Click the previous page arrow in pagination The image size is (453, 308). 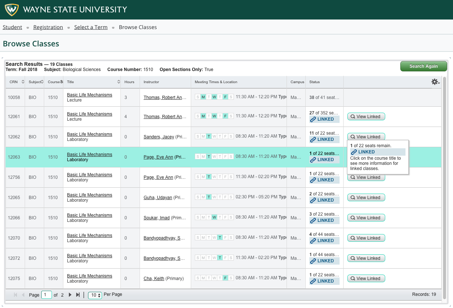tap(23, 295)
